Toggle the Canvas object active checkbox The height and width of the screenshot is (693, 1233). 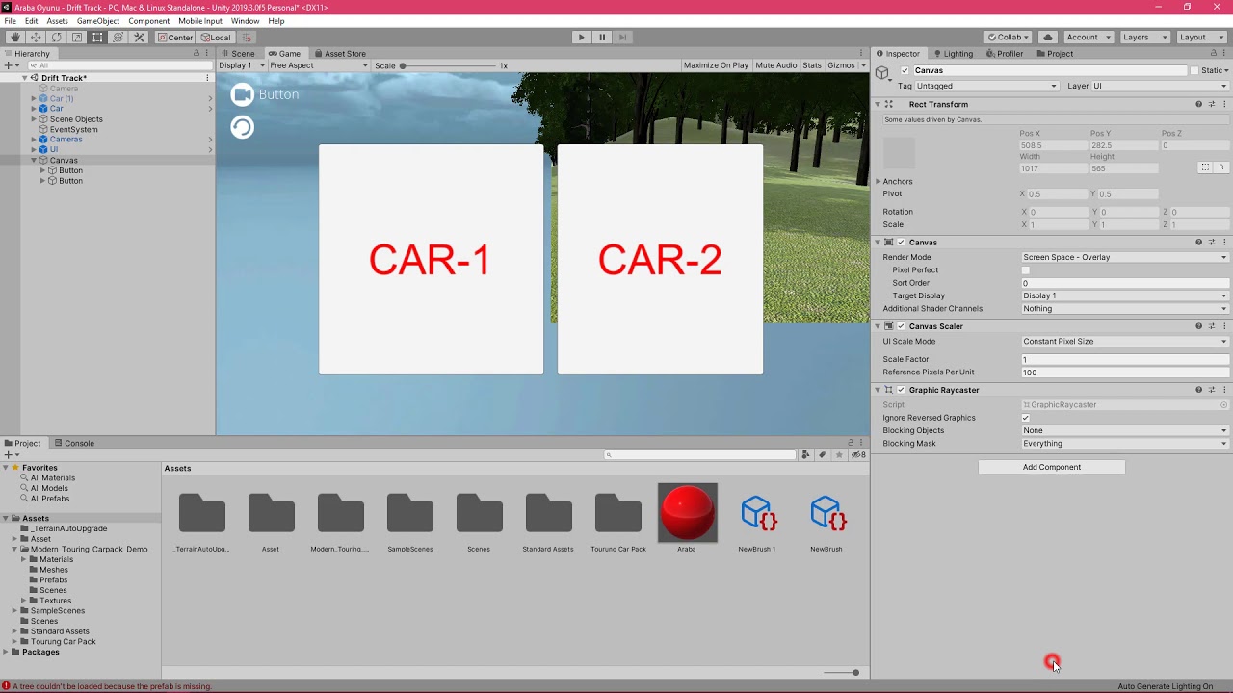click(x=905, y=71)
